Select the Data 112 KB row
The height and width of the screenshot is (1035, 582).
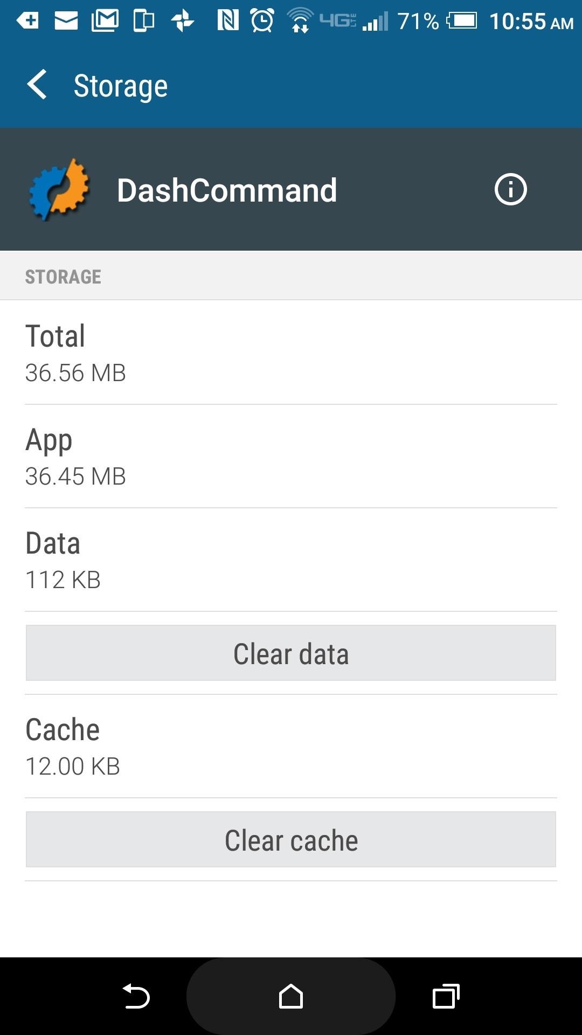click(291, 560)
